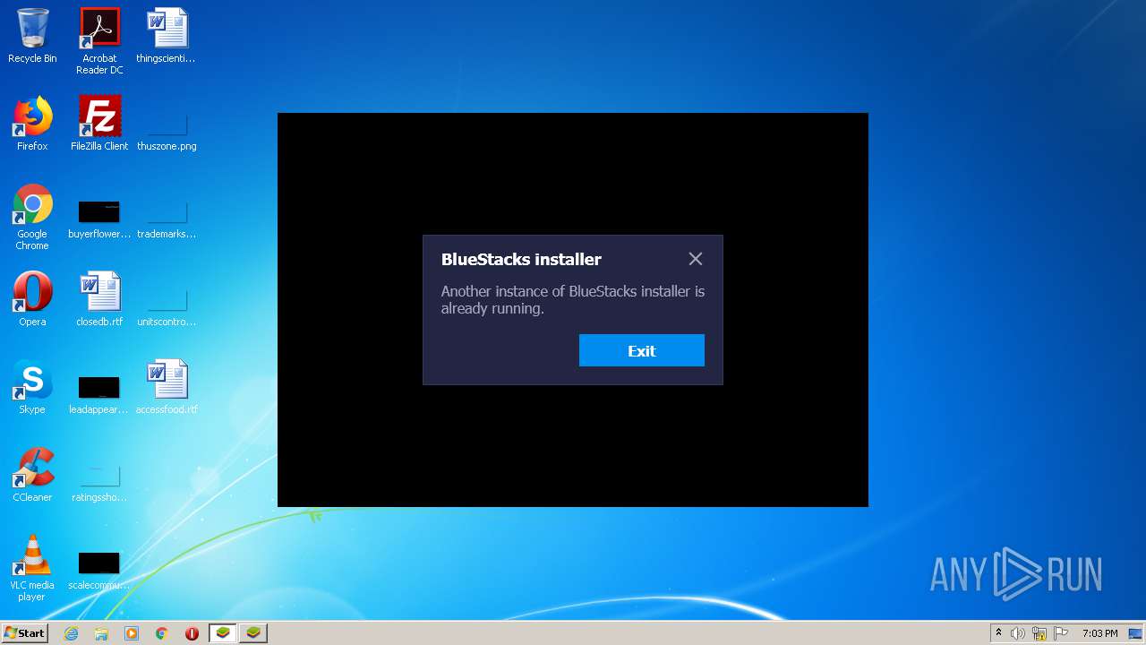
Task: Launch Internet Explorer from taskbar
Action: coord(71,633)
